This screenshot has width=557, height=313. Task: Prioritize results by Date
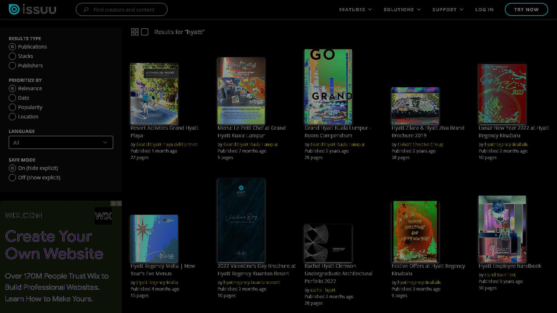12,98
